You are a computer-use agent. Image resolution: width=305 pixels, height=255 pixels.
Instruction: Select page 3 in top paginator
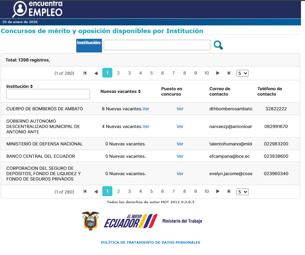click(129, 73)
